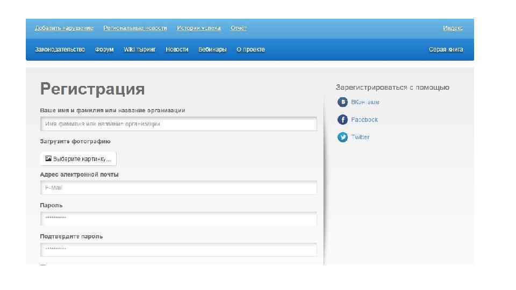516x290 pixels.
Task: Open the Wiki-тьюринг menu item
Action: (140, 49)
